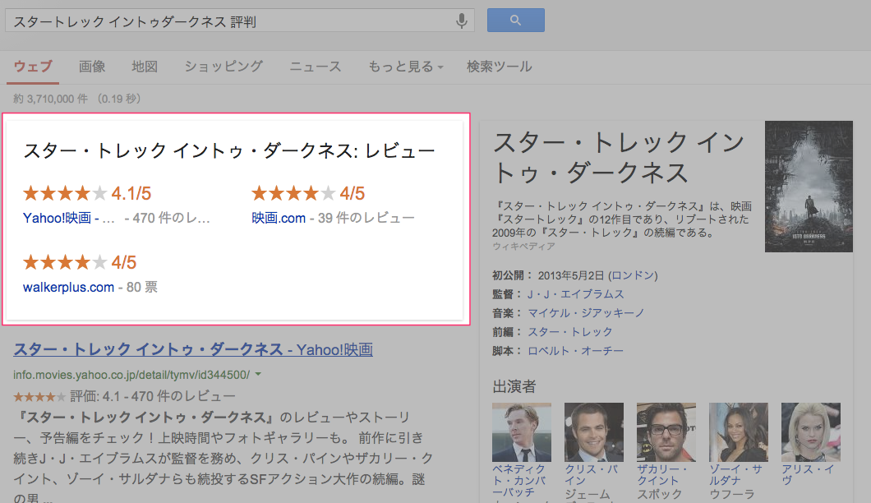871x503 pixels.
Task: Click the info.movies.yahoo.co.jp result URL
Action: [131, 375]
